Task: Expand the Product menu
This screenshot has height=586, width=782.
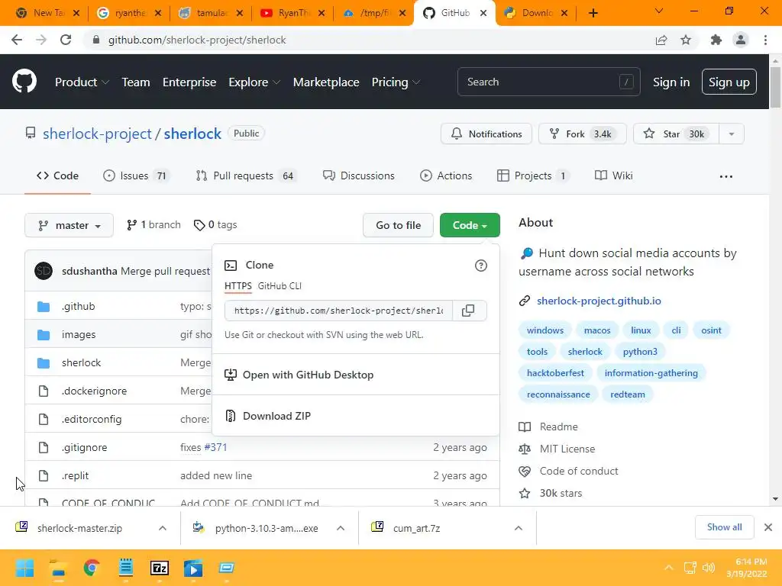Action: coord(82,82)
